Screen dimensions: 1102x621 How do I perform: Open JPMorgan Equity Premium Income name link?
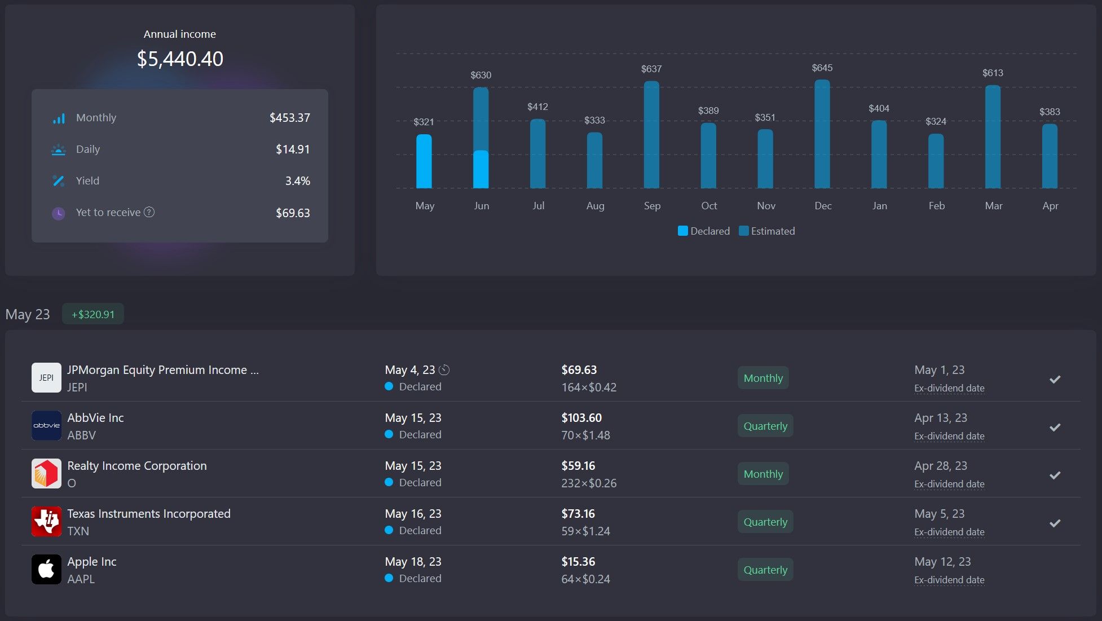163,370
